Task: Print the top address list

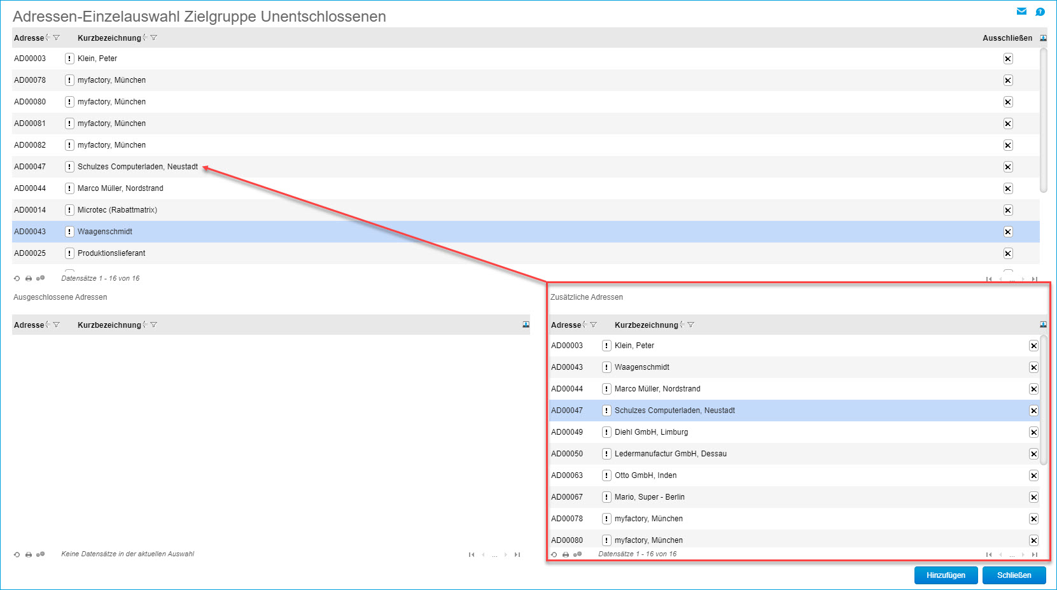Action: 29,278
